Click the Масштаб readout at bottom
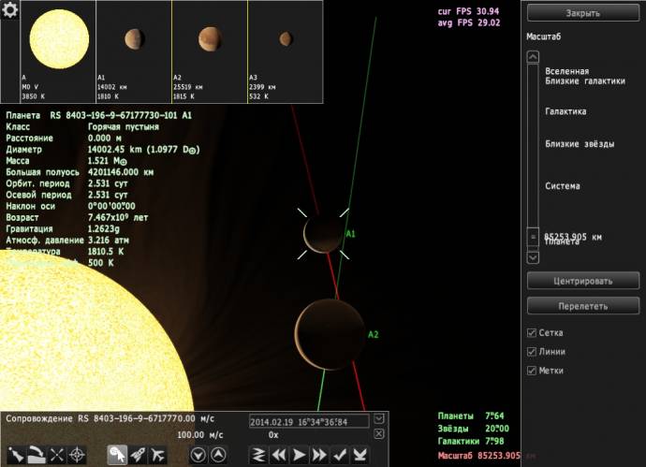 click(480, 456)
